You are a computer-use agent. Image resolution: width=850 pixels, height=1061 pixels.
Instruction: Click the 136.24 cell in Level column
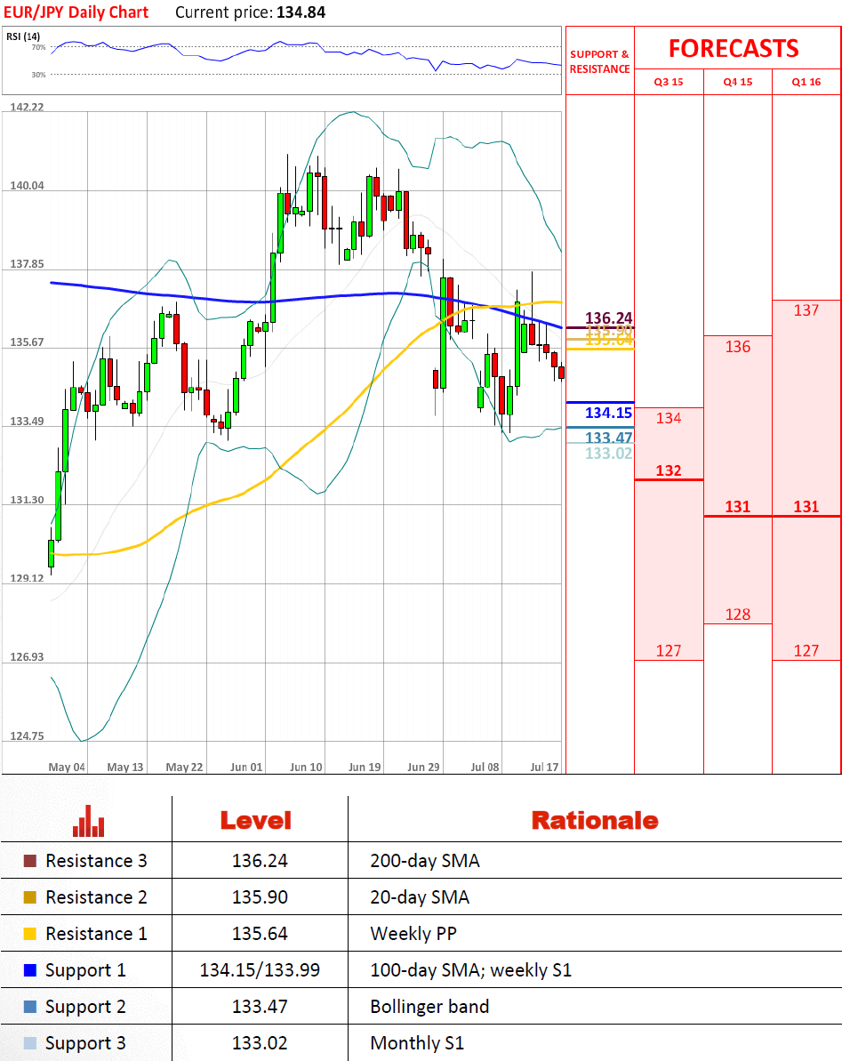coord(260,861)
